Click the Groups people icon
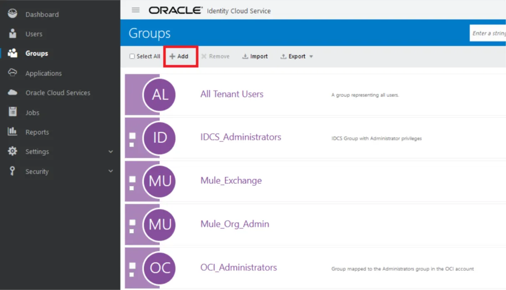The height and width of the screenshot is (290, 506). click(13, 53)
